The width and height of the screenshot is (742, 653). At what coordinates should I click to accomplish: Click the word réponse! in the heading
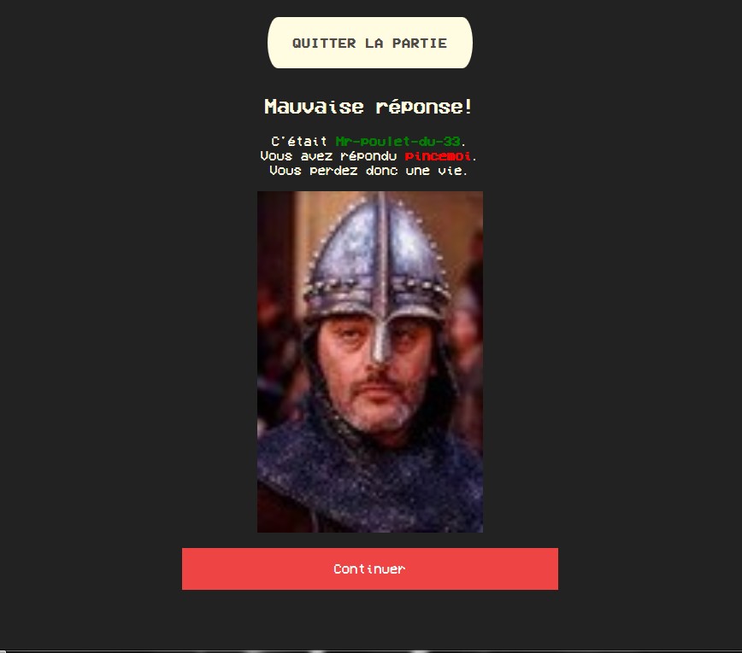424,107
